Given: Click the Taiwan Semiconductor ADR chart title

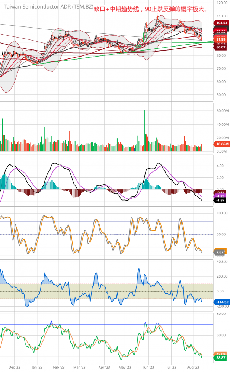Looking at the screenshot, I should coord(48,7).
